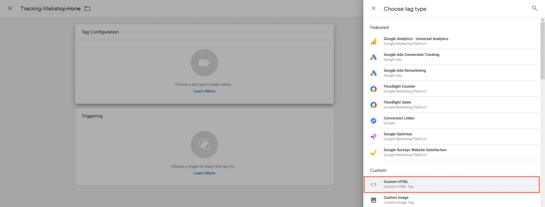
Task: Click the Google Ads Remarketing icon
Action: click(373, 73)
